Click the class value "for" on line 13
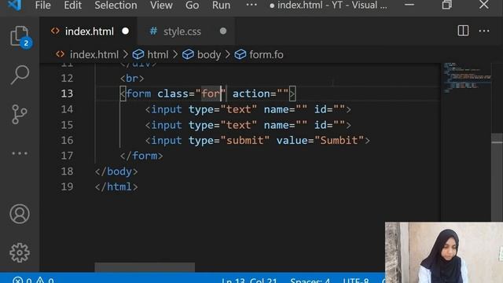The image size is (503, 283). 211,94
